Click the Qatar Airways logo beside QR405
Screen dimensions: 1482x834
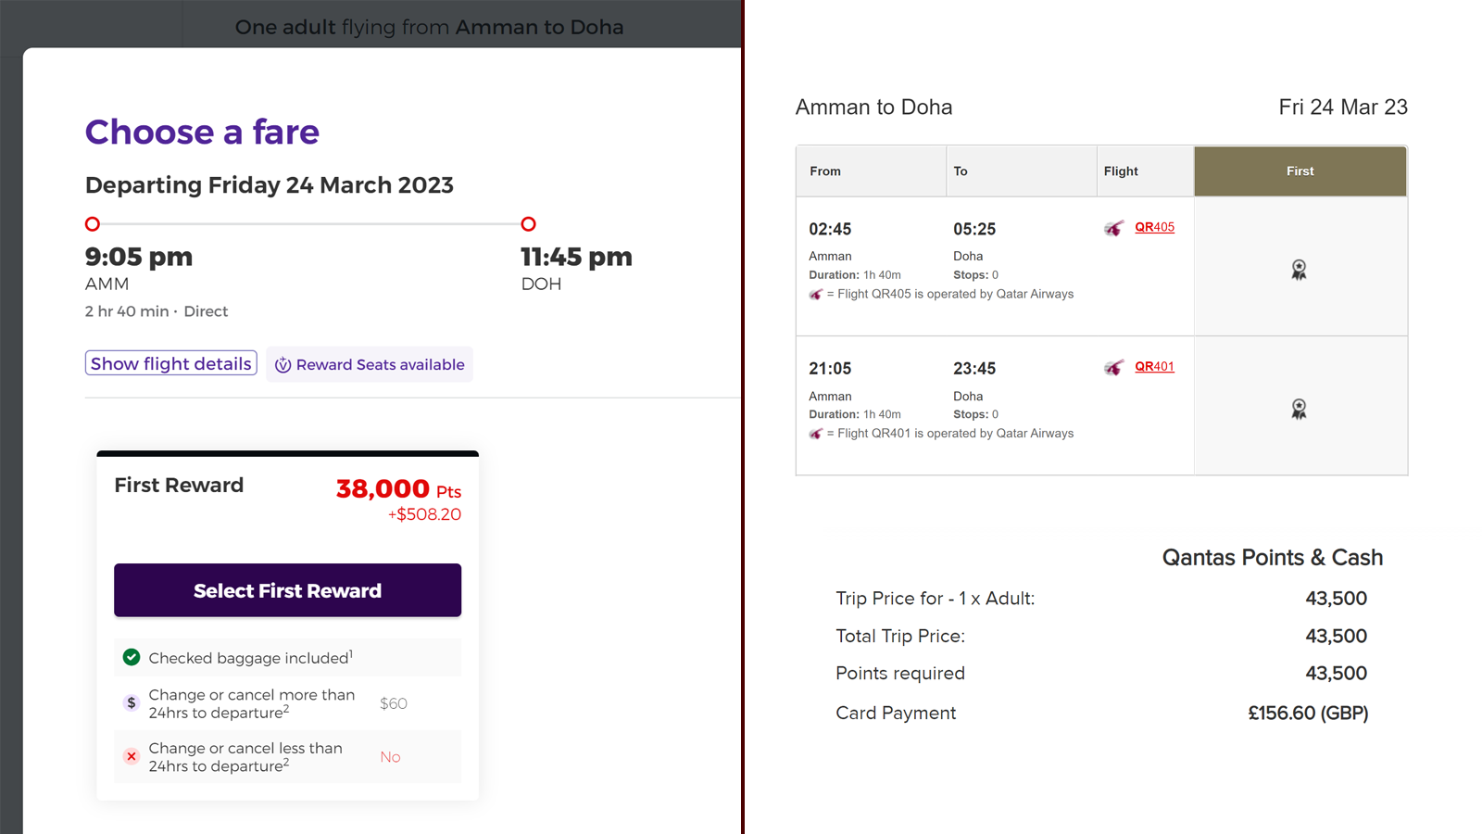point(1114,228)
